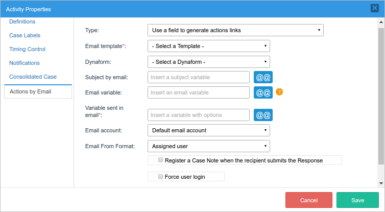Open the Timing Control tab
The height and width of the screenshot is (212, 385).
tap(27, 49)
